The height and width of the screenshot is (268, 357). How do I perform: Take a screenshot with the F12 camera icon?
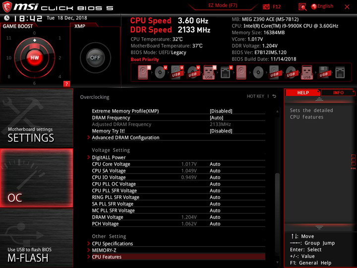(266, 6)
